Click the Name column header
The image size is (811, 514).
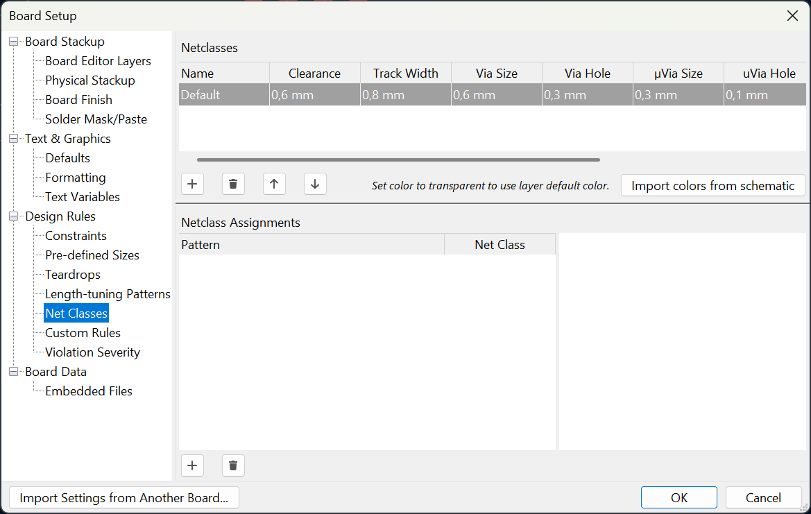coord(224,74)
